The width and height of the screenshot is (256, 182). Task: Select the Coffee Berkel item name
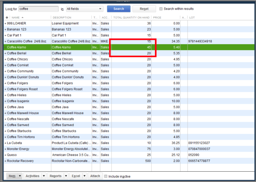coord(17,53)
